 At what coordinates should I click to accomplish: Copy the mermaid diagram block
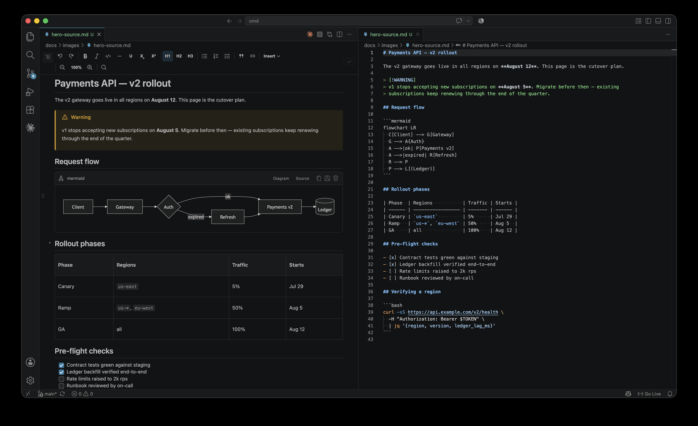319,178
